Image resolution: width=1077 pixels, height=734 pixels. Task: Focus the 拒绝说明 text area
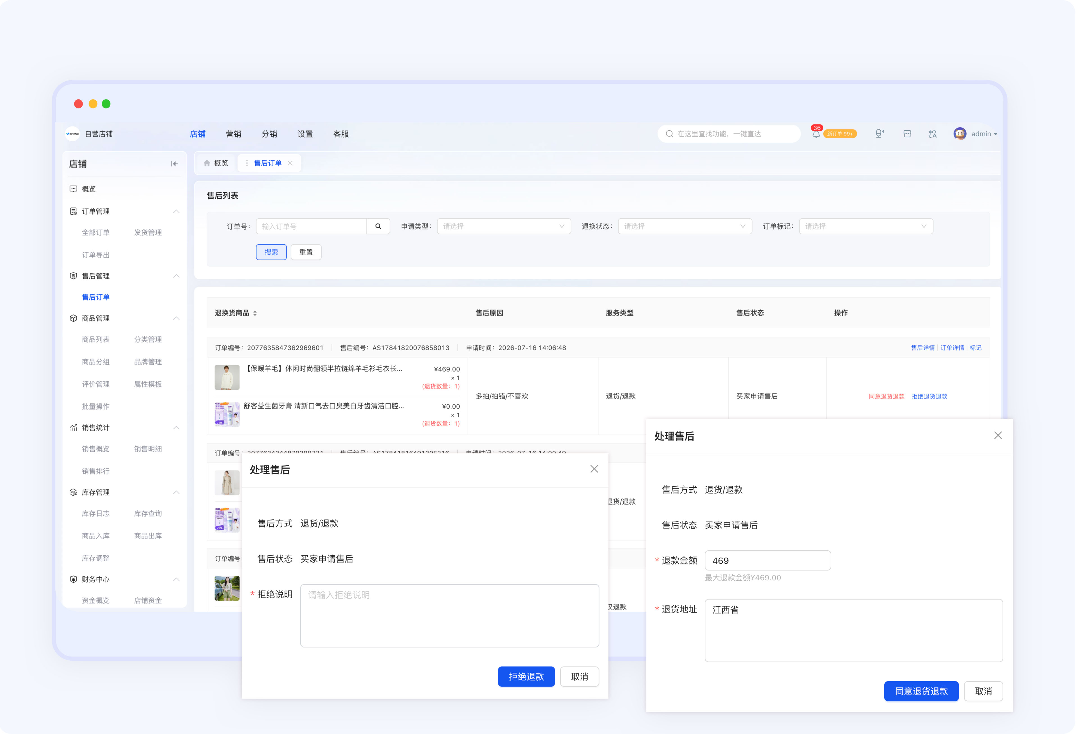point(449,616)
